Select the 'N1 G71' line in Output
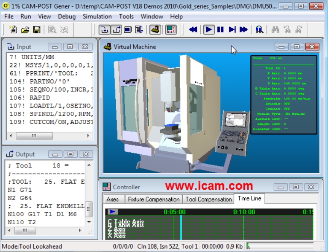Screen dimensions: 328x252 click(x=20, y=190)
